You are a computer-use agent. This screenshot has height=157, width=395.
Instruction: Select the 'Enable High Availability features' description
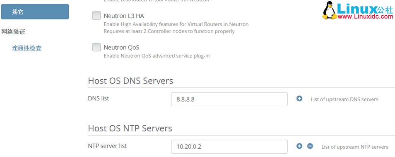pos(176,24)
